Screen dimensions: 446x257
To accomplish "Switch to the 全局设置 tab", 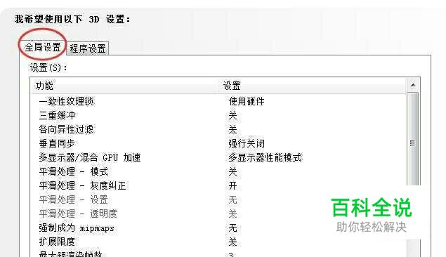I will [x=43, y=47].
